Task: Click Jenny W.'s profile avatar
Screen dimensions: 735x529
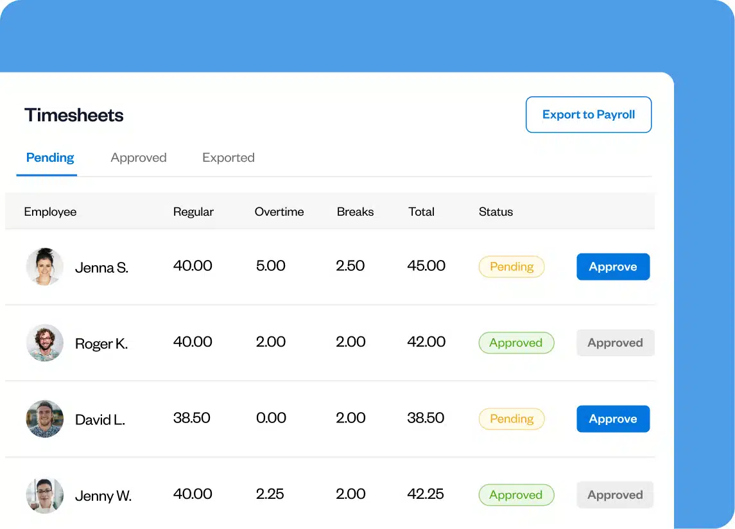Action: click(x=44, y=495)
